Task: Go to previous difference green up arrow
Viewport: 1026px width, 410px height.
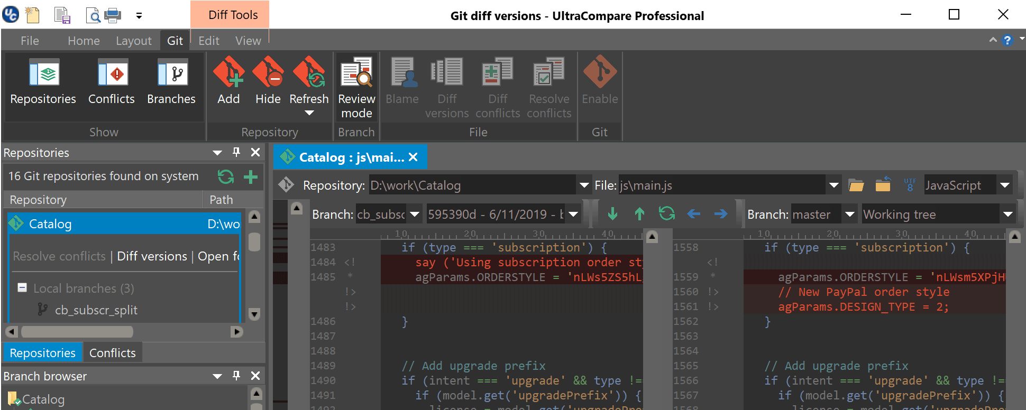Action: pos(639,214)
